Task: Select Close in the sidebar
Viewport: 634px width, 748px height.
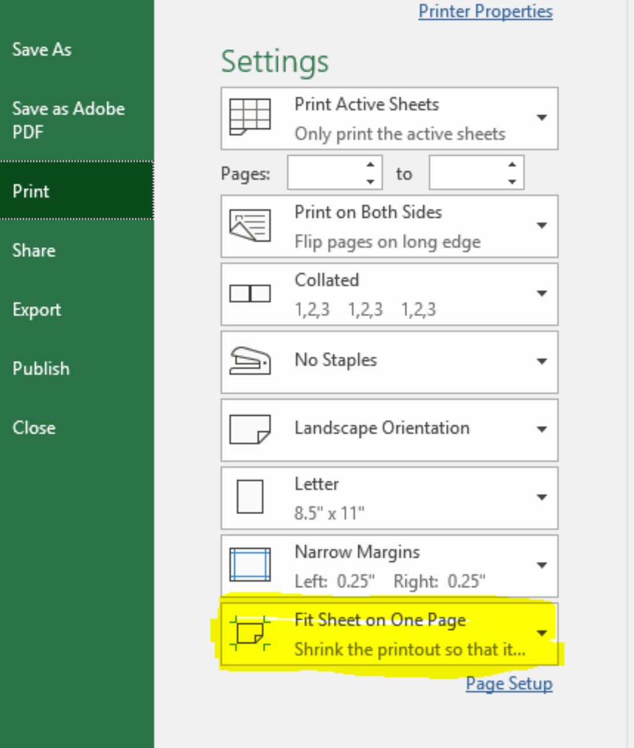Action: click(34, 428)
